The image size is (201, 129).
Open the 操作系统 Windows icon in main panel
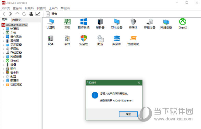(84, 24)
